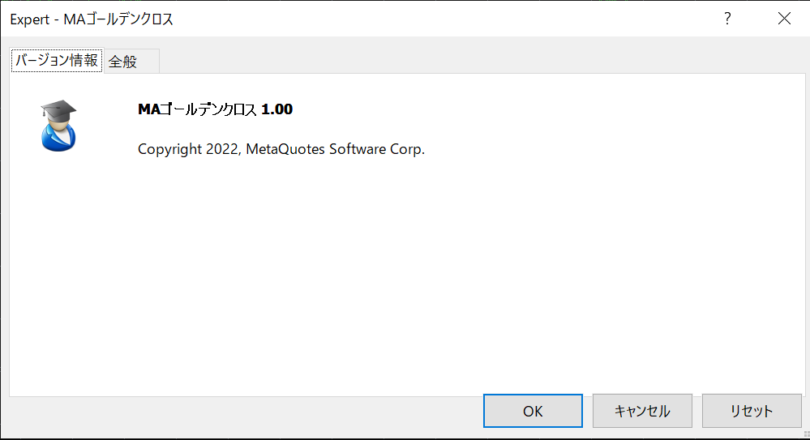
Task: Reset settings with the リセット button
Action: [752, 411]
